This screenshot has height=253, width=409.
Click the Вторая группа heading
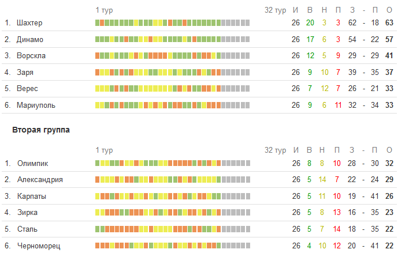tap(41, 130)
